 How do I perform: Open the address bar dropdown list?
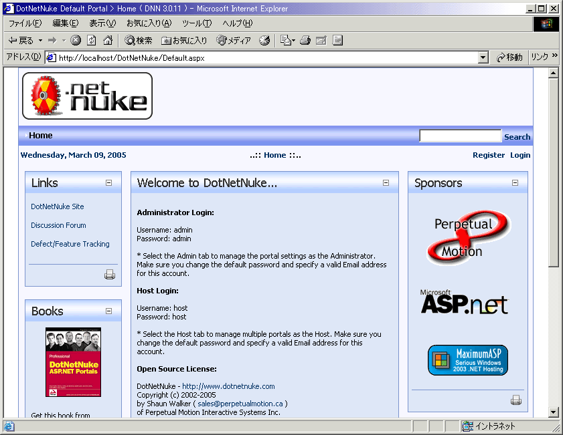(x=483, y=57)
